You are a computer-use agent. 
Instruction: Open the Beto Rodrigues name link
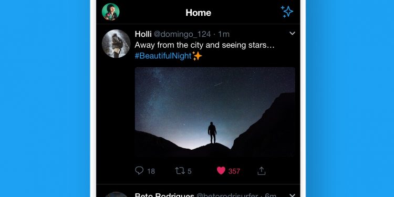(x=164, y=195)
